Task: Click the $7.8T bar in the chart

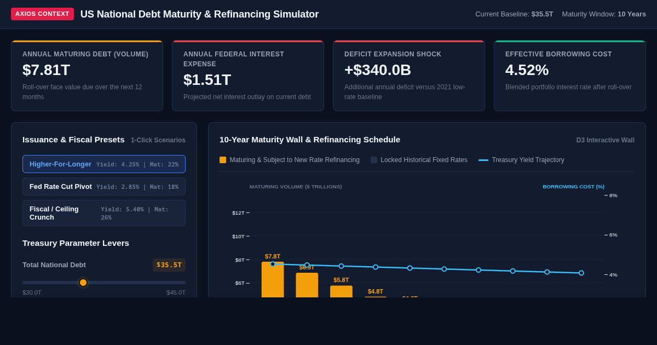Action: tap(273, 279)
